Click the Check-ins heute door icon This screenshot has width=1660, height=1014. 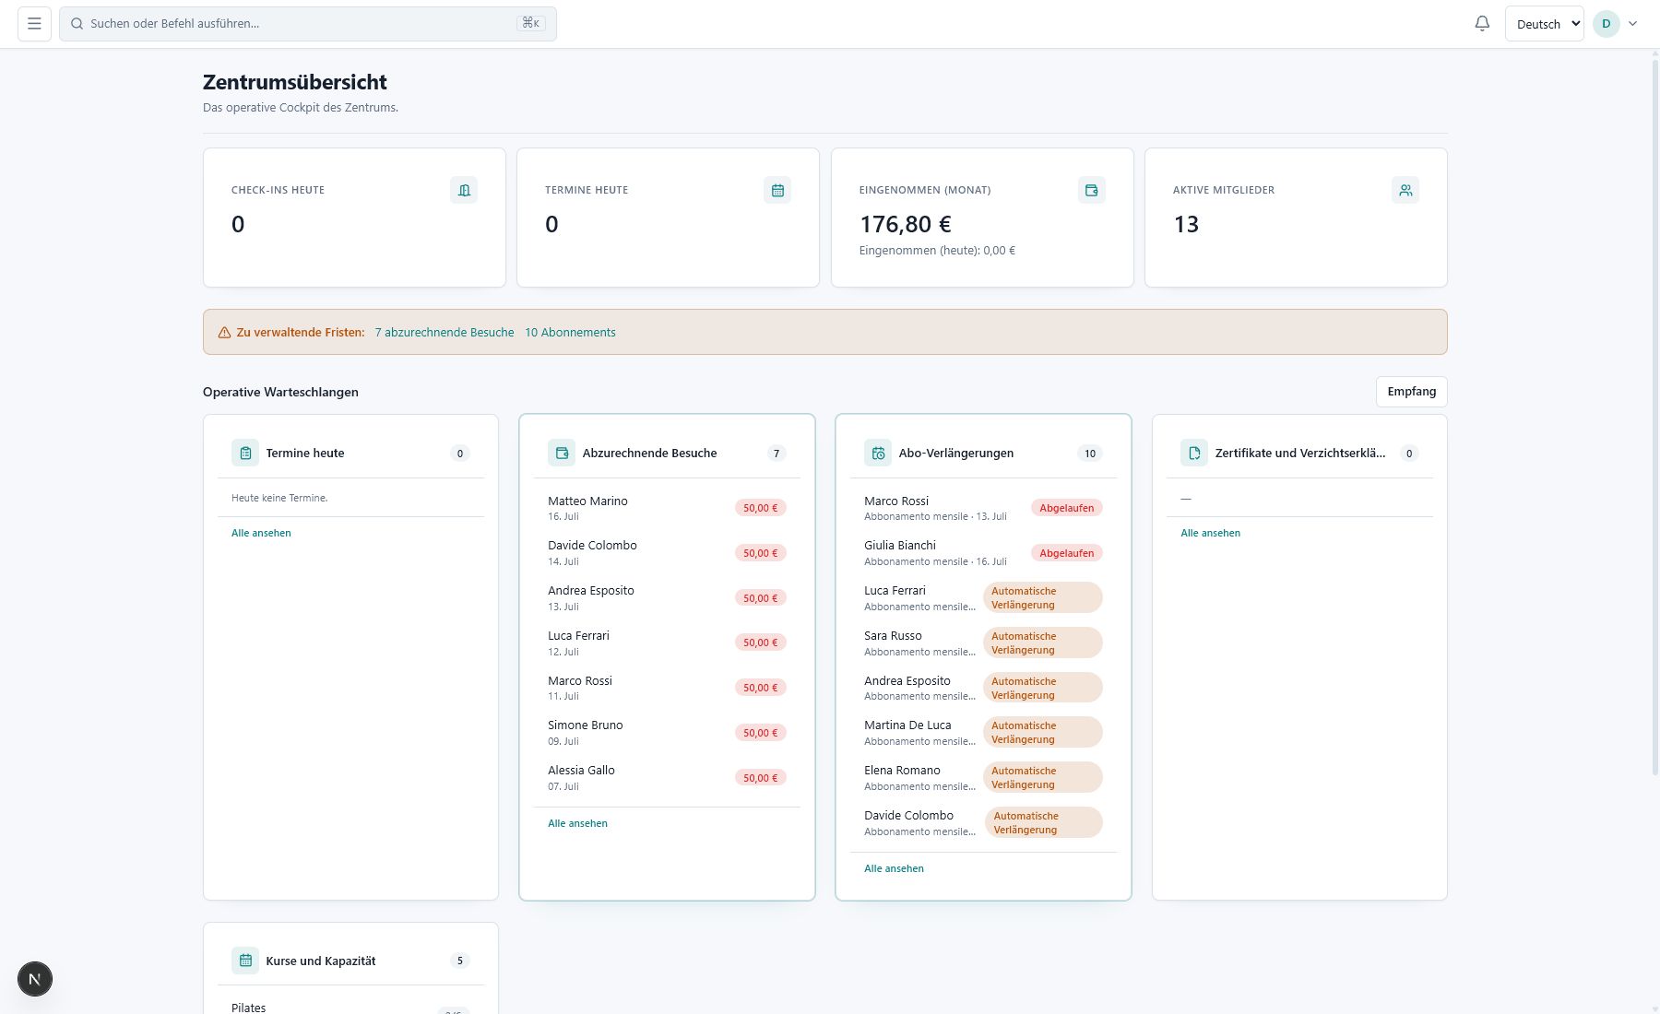tap(464, 190)
